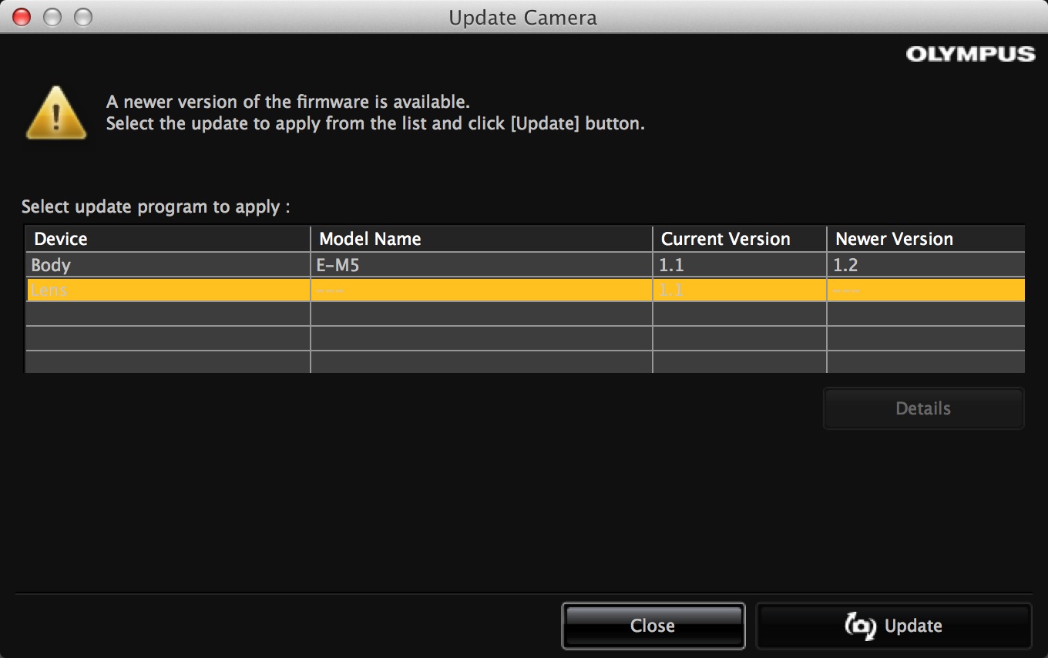Screen dimensions: 1048x658
Task: Click the Lens current version cell
Action: click(x=671, y=290)
